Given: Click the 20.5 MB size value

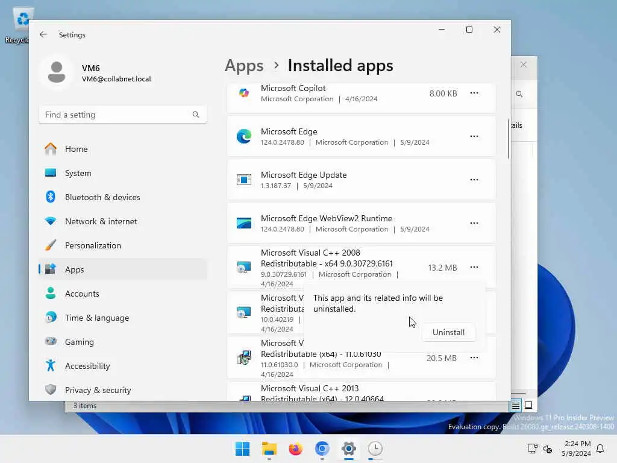Looking at the screenshot, I should pos(442,358).
